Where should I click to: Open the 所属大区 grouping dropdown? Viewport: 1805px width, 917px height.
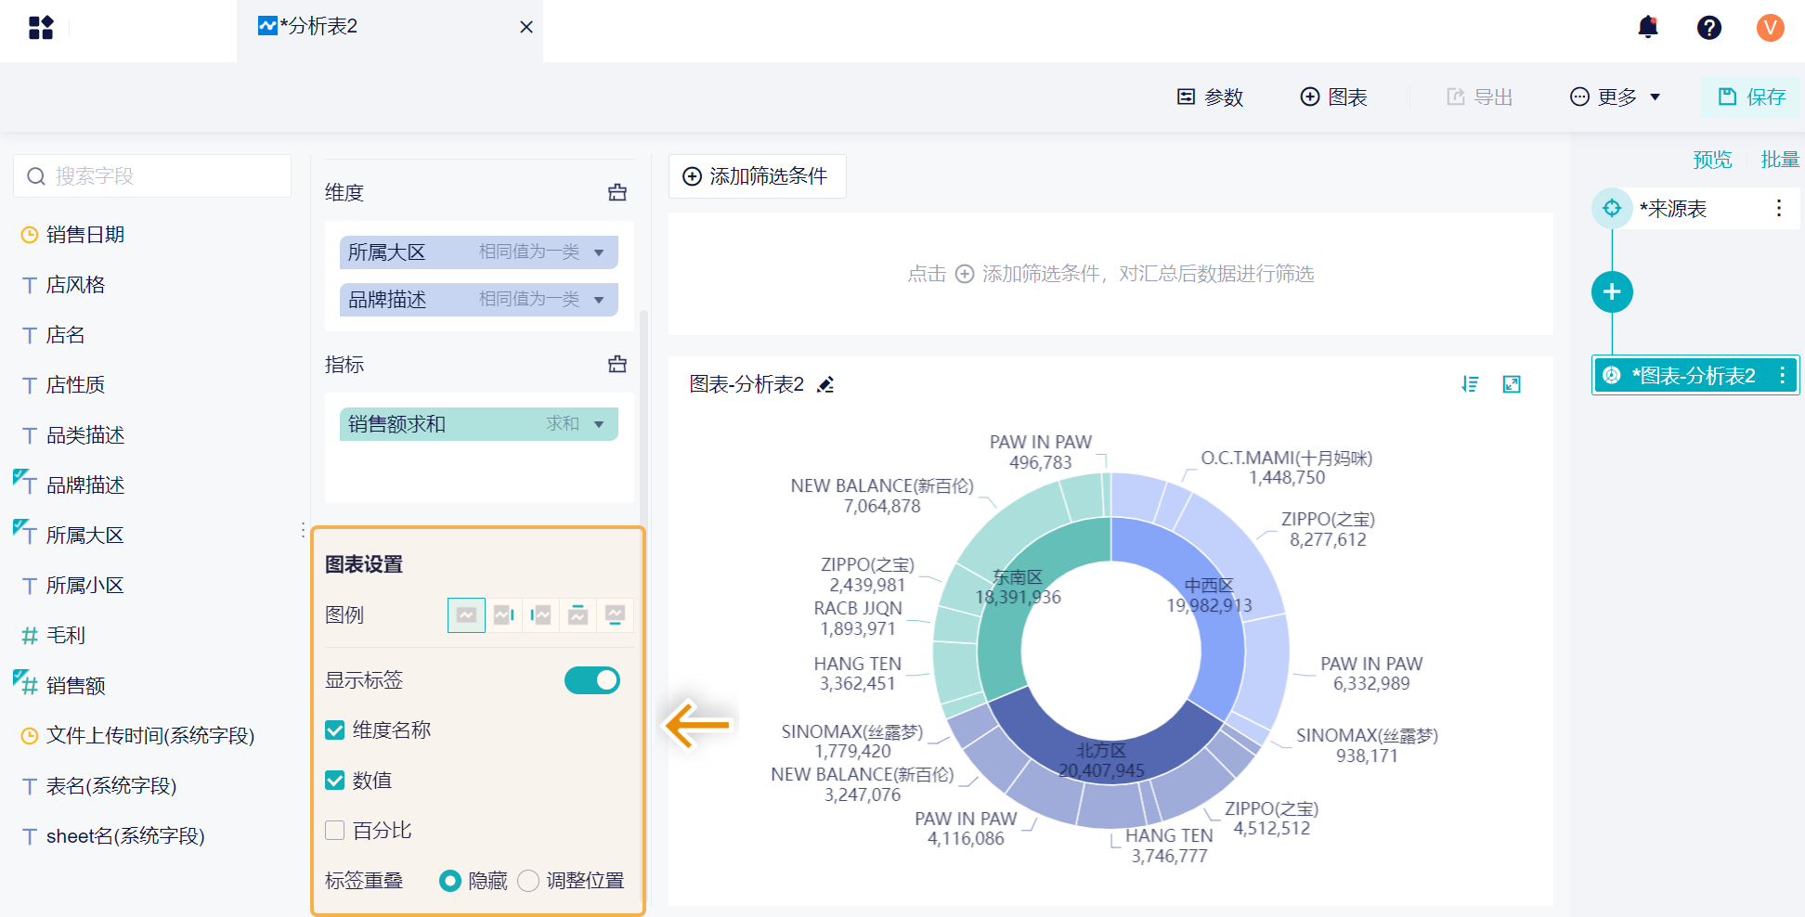point(599,252)
